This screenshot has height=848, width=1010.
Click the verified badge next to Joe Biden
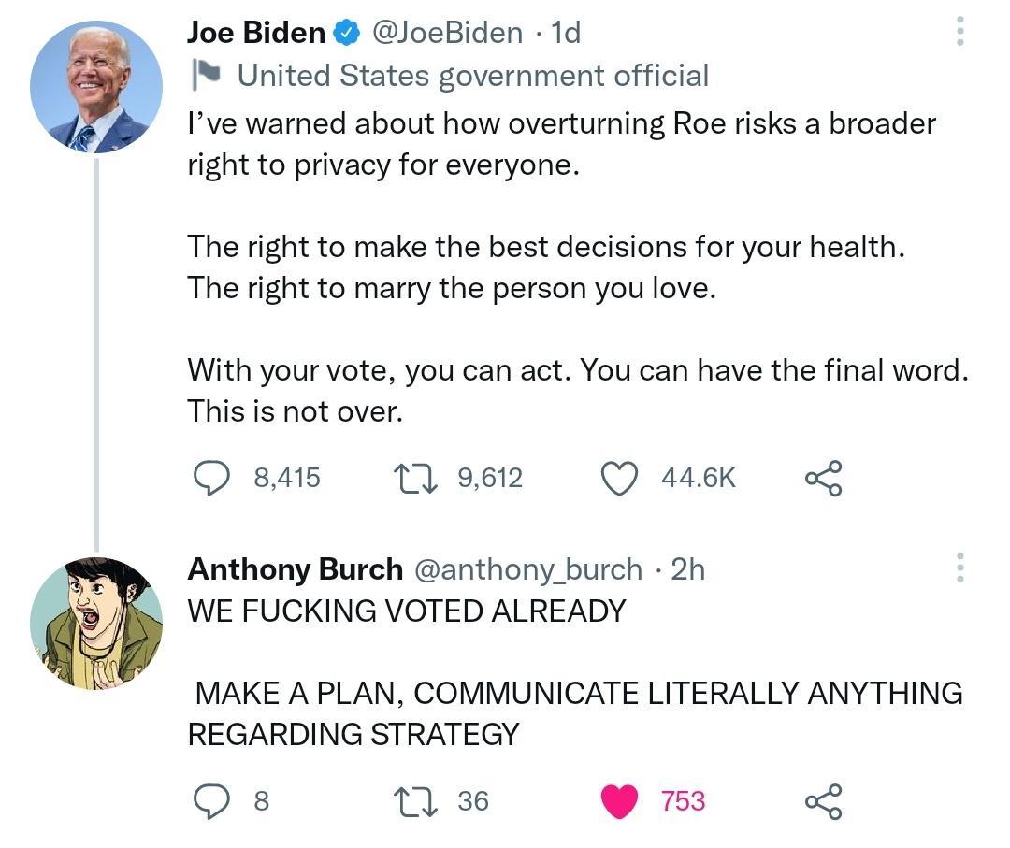tap(345, 31)
